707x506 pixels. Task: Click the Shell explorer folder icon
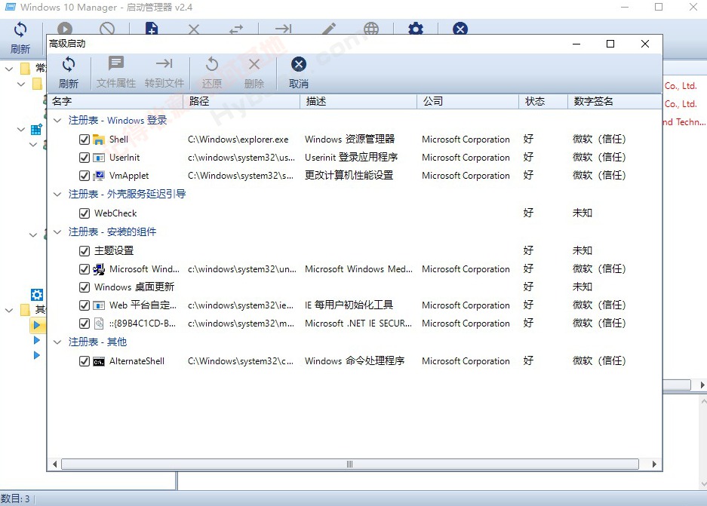click(x=99, y=140)
